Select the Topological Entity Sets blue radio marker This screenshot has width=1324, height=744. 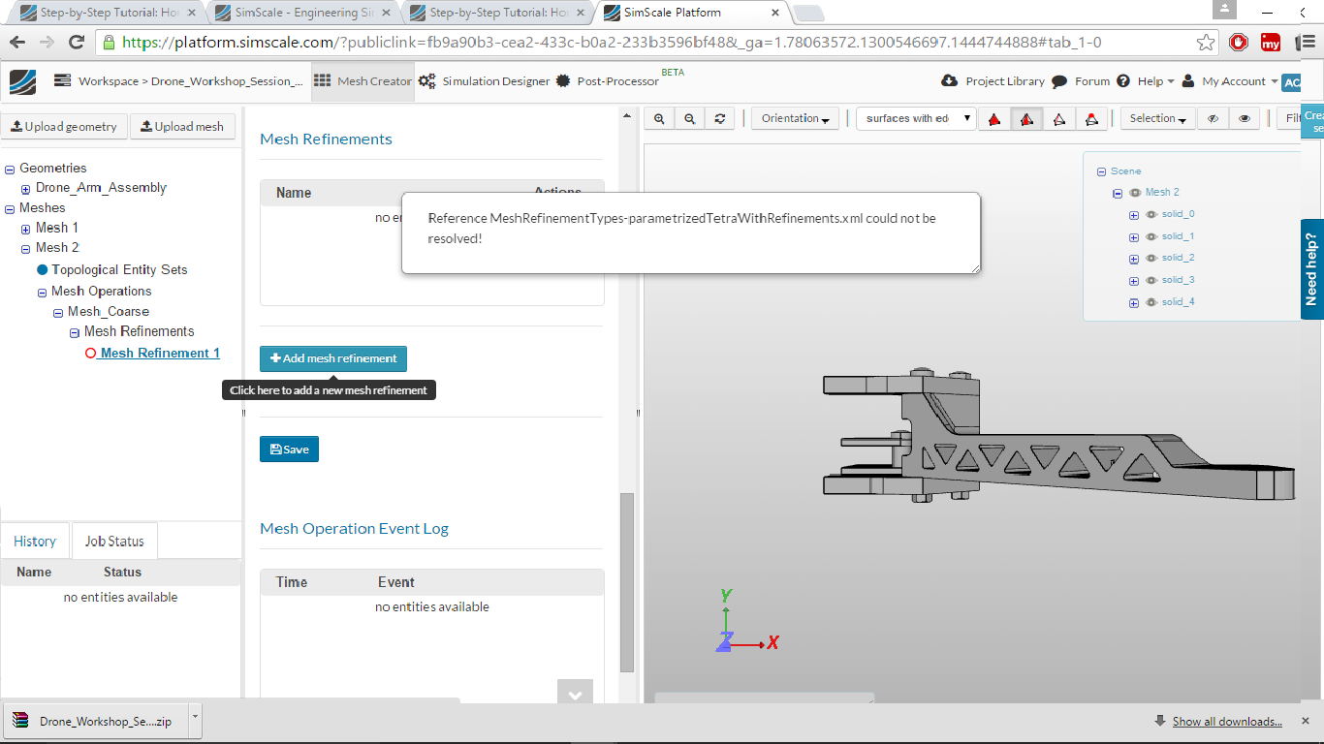click(42, 269)
